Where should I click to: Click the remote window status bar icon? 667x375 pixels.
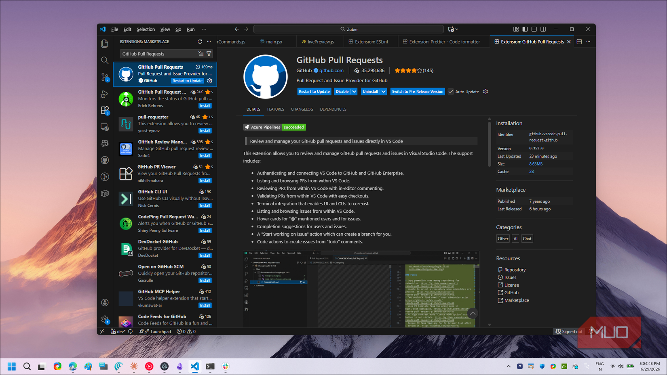(102, 331)
